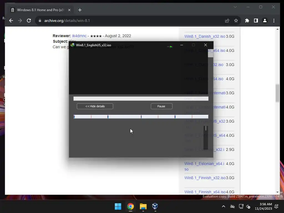This screenshot has height=213, width=284.
Task: Open Chrome extensions puzzle icon
Action: [x=247, y=21]
